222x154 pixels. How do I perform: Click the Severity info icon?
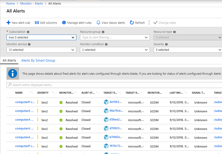click(x=167, y=44)
